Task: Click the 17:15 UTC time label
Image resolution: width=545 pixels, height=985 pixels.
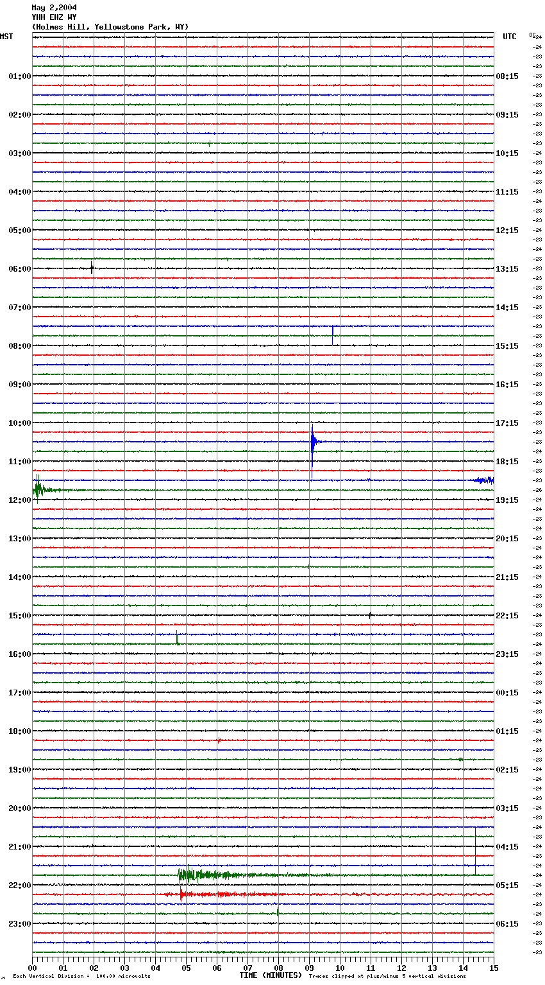Action: click(507, 423)
